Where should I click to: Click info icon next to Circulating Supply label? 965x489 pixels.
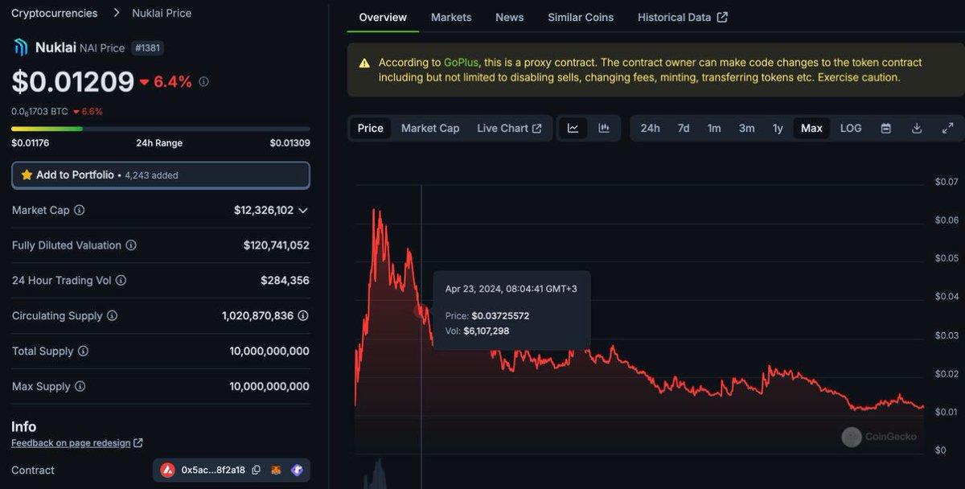[x=113, y=316]
